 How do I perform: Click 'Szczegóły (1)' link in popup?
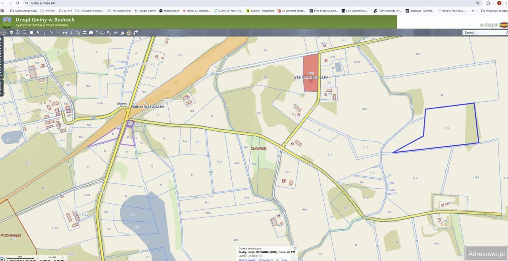[266, 260]
